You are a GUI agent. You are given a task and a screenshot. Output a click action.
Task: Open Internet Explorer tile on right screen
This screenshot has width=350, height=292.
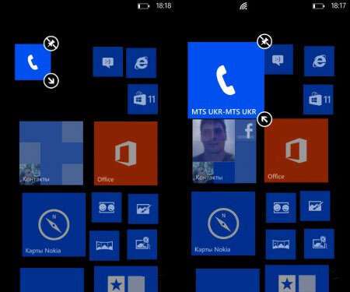pyautogui.click(x=319, y=62)
